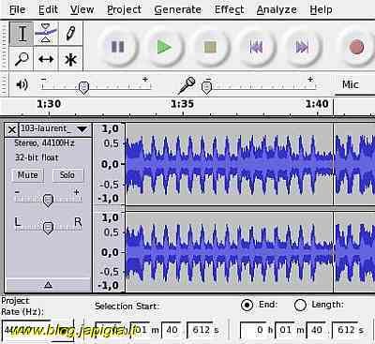Click the End hours field
The height and width of the screenshot is (344, 375).
coord(252,330)
